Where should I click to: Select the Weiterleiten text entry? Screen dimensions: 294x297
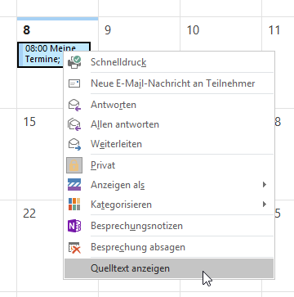pyautogui.click(x=116, y=144)
